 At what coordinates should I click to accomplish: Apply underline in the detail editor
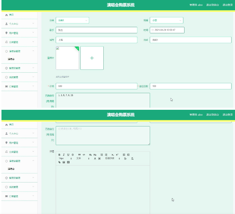[x=68, y=155]
